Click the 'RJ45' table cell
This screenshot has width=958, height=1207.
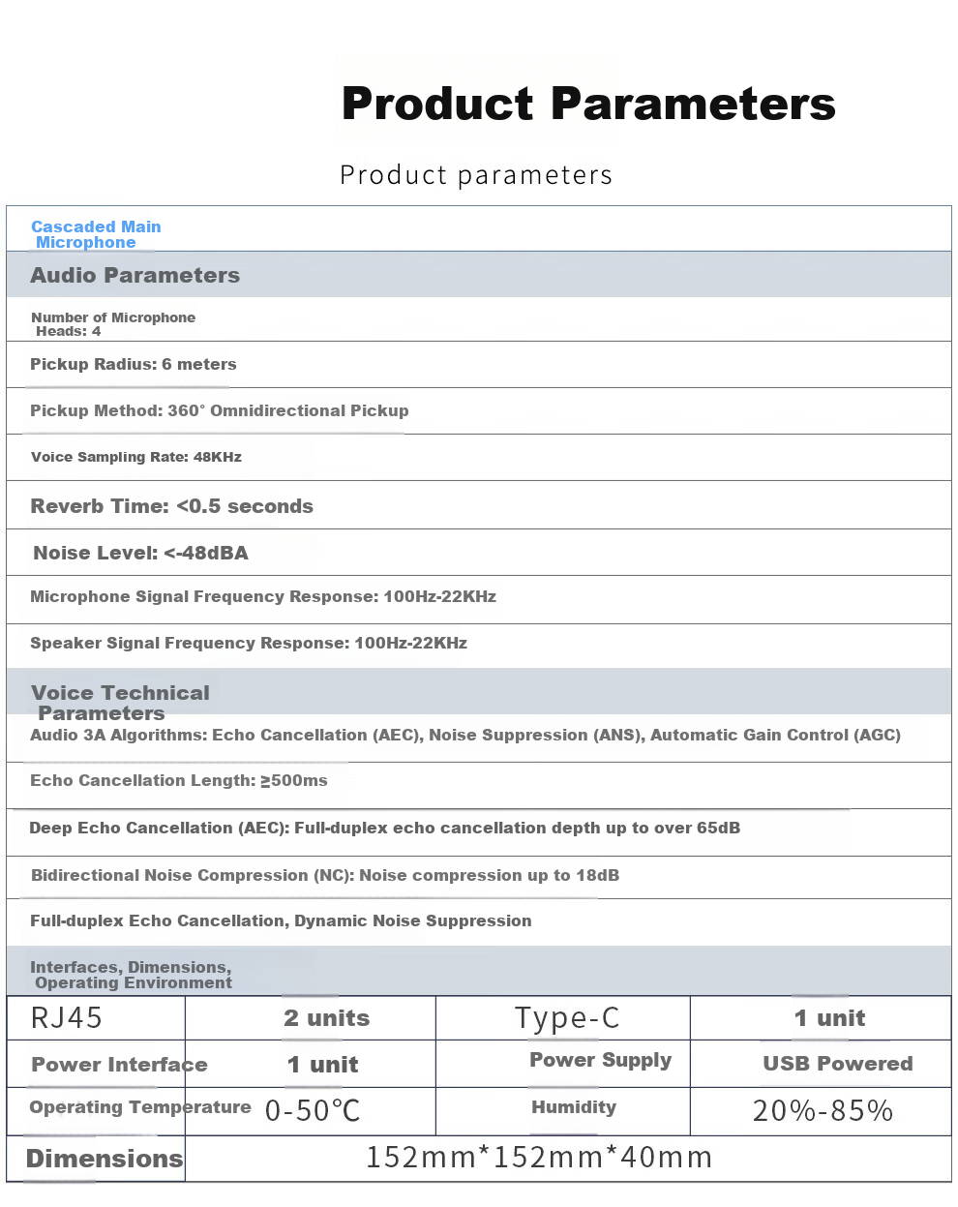(96, 1018)
